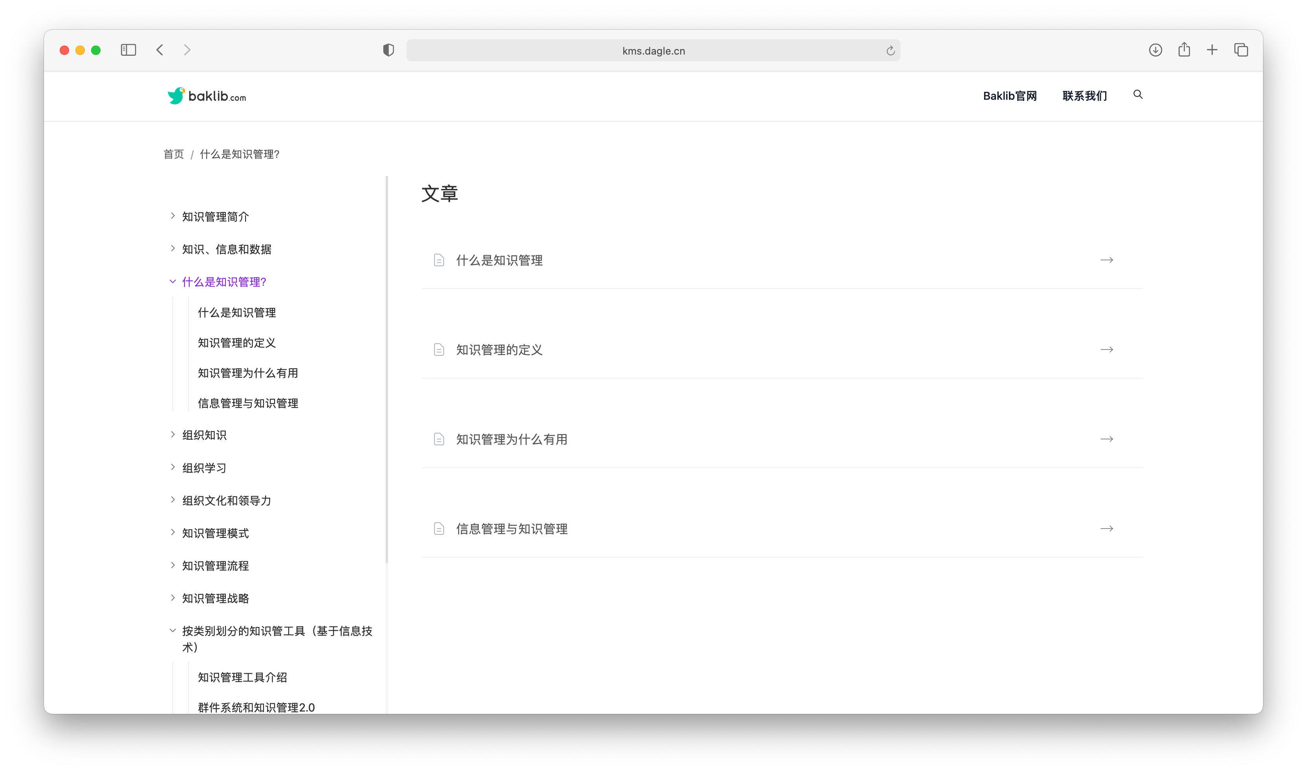
Task: Reload the page with the refresh icon
Action: point(890,51)
